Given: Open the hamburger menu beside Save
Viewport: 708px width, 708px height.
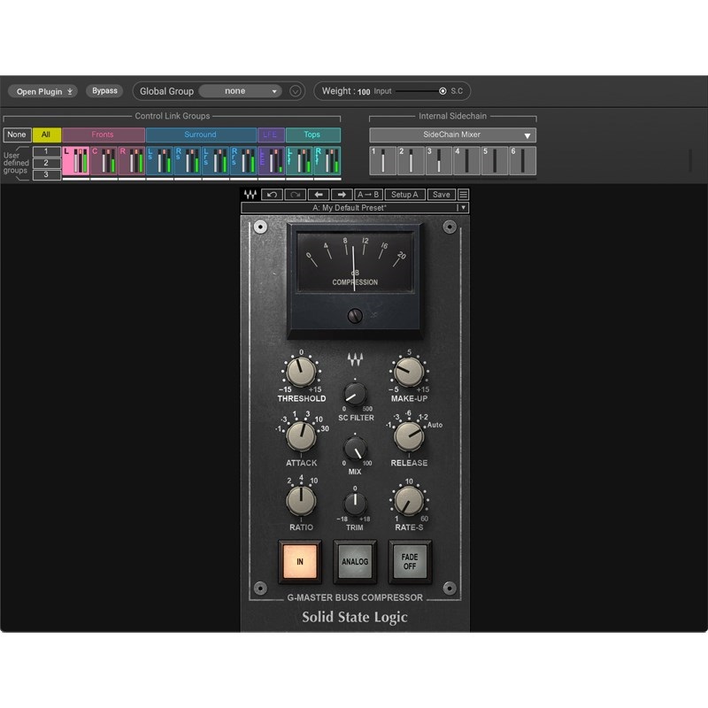Looking at the screenshot, I should point(463,195).
